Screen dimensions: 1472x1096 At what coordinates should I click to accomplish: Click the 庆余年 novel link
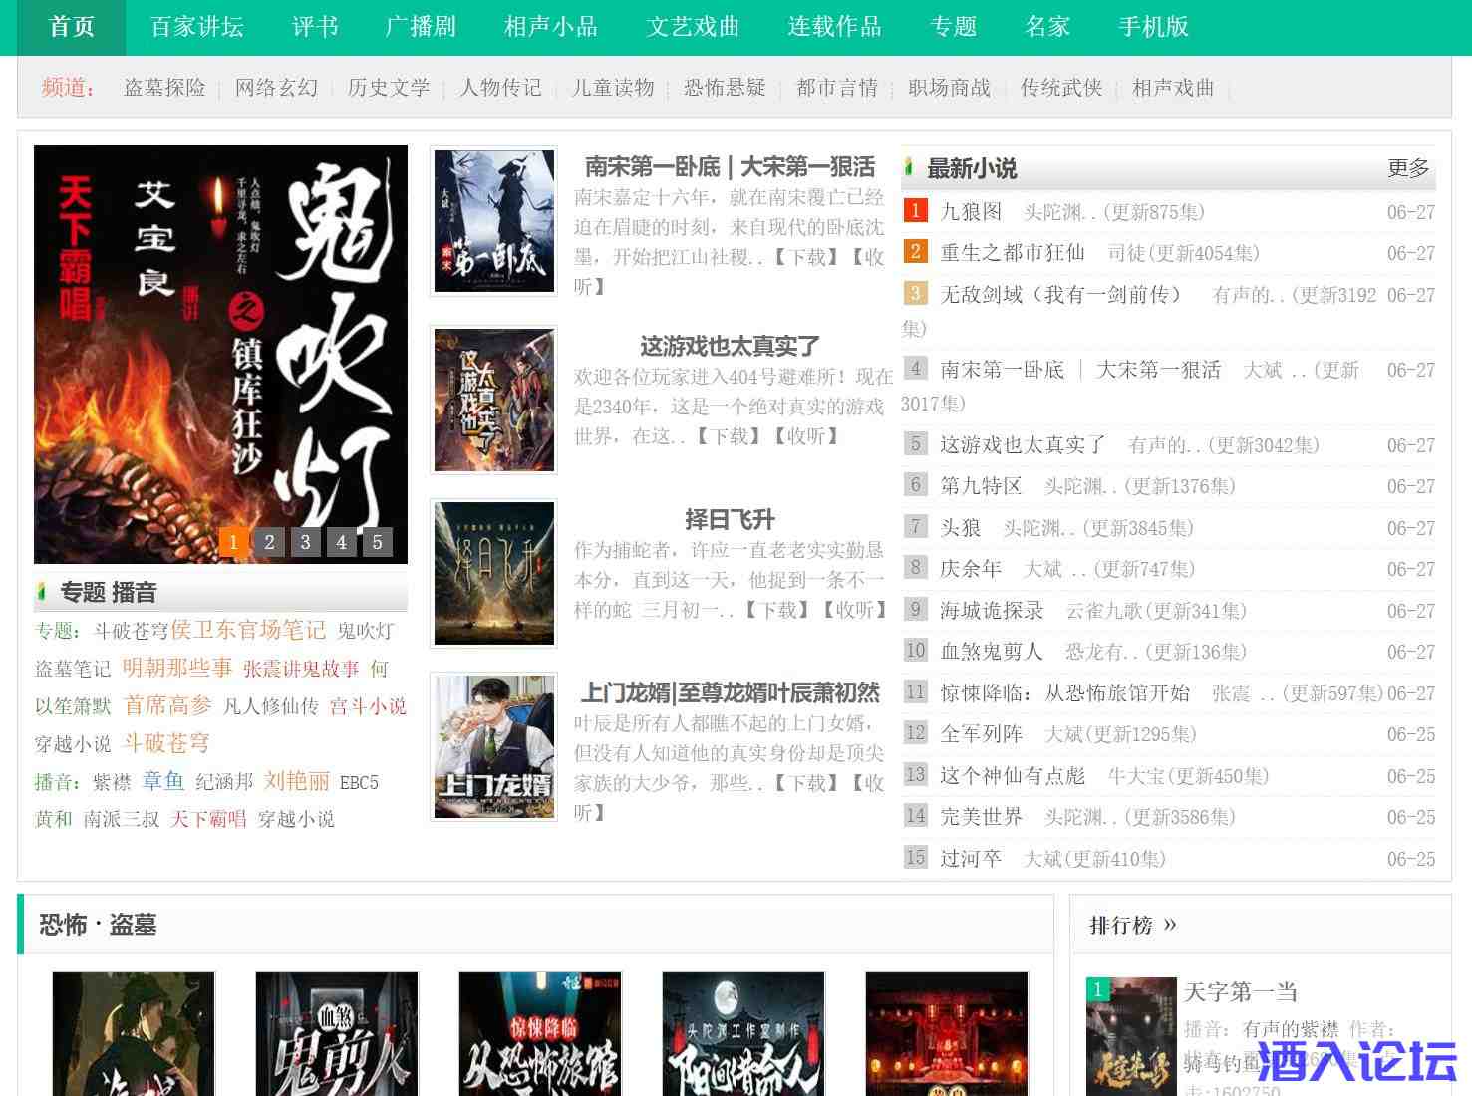click(x=971, y=569)
